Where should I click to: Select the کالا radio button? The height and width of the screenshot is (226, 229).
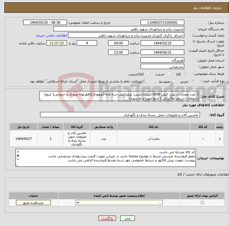click(185, 74)
